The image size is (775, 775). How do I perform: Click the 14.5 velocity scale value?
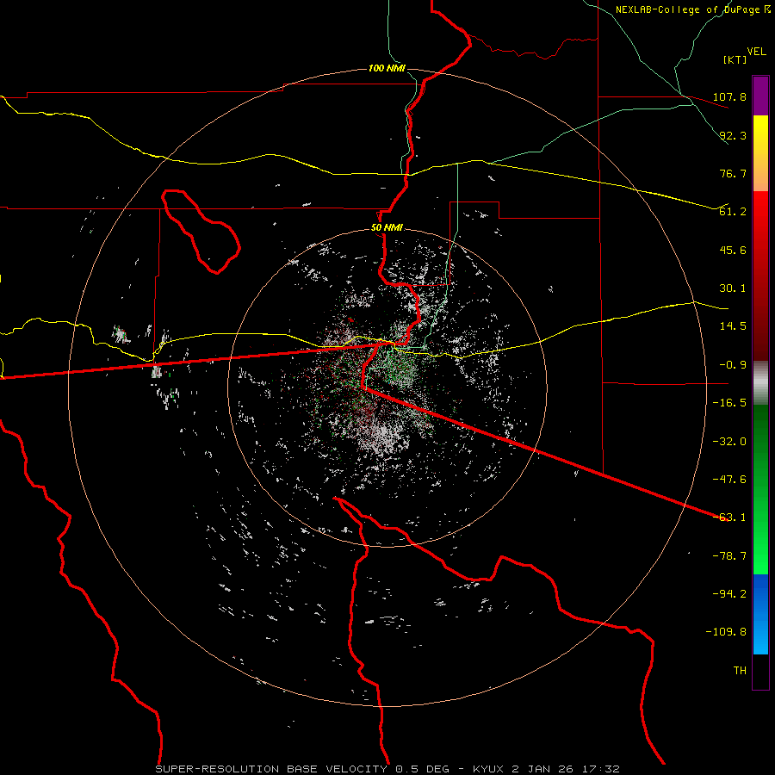[733, 326]
